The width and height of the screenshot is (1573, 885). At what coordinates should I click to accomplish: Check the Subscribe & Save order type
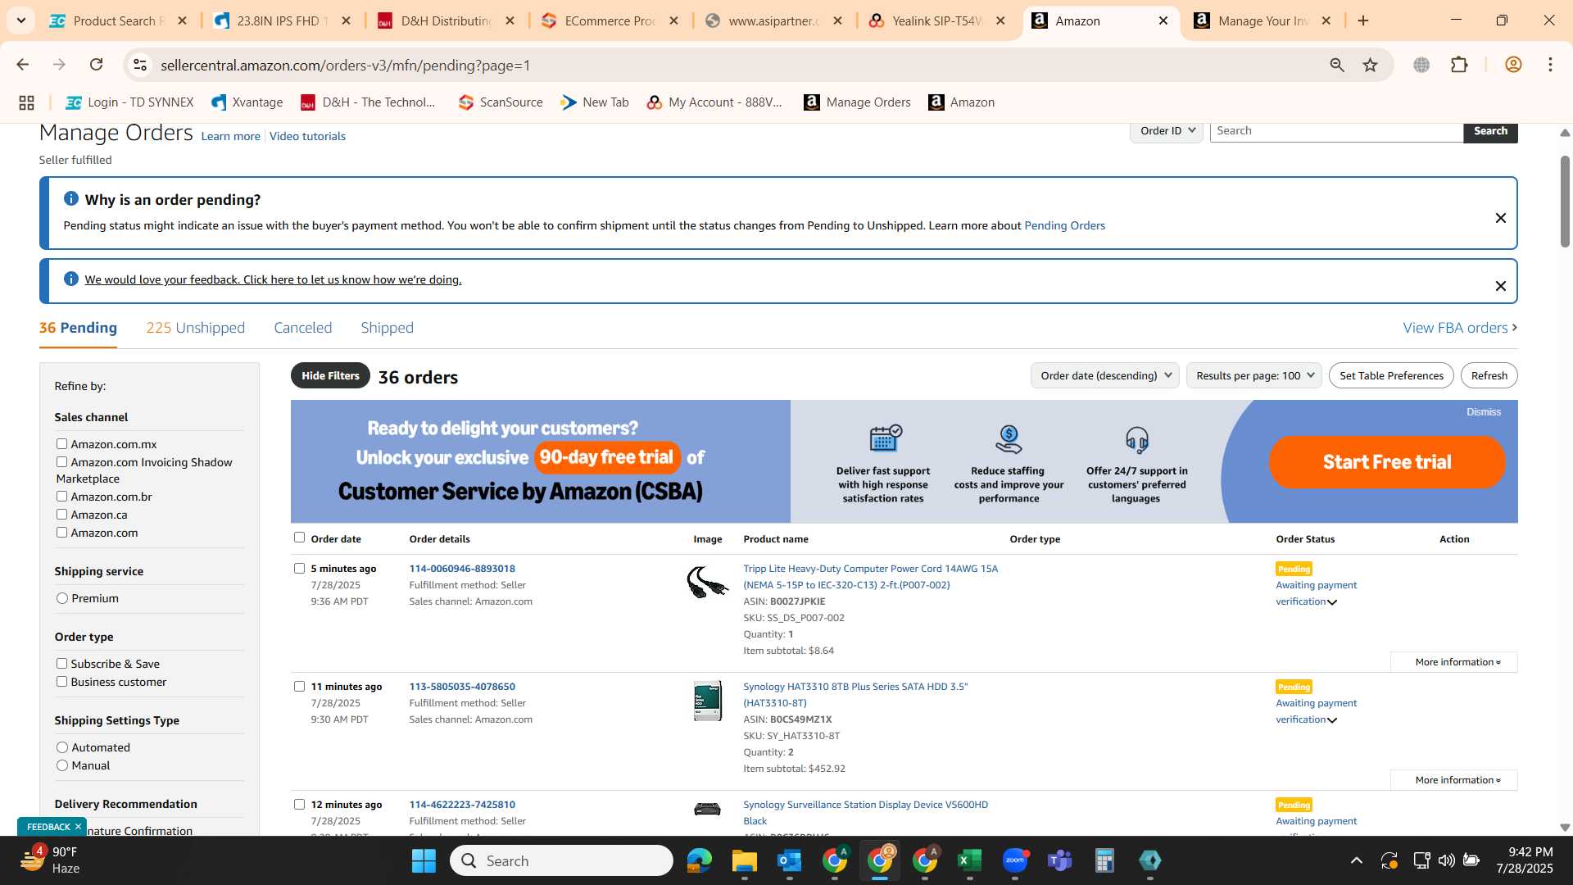tap(61, 663)
